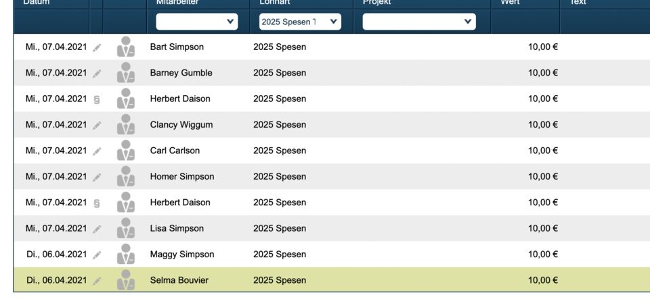Screen dimensions: 650x299
Task: Open the Mitarbeiter filter dropdown
Action: tap(197, 22)
